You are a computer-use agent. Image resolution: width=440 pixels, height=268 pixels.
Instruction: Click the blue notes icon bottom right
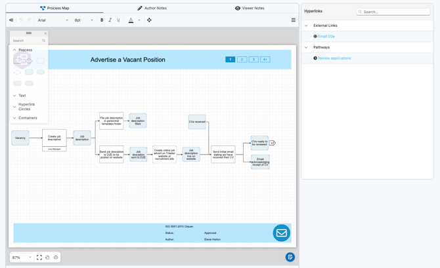pyautogui.click(x=290, y=258)
